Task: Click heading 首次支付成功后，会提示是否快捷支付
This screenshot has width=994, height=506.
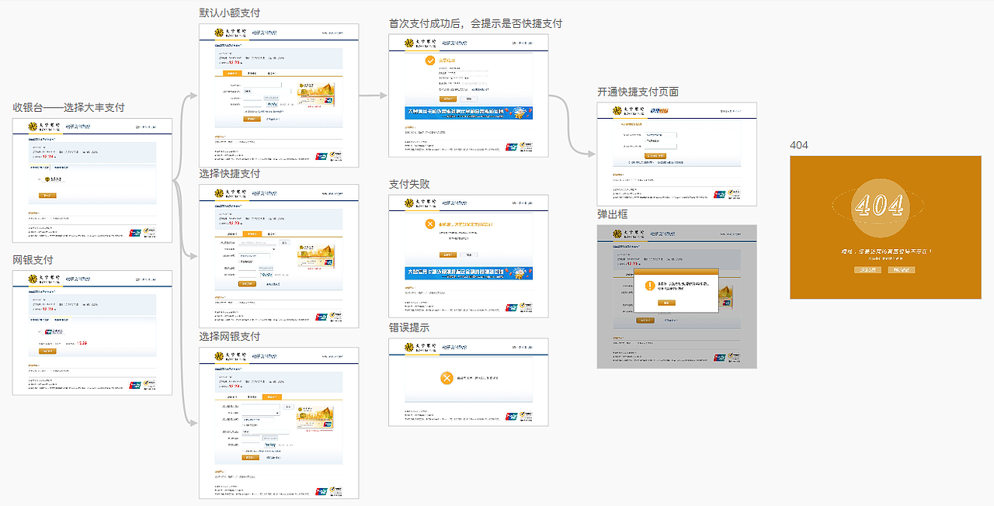Action: 475,23
